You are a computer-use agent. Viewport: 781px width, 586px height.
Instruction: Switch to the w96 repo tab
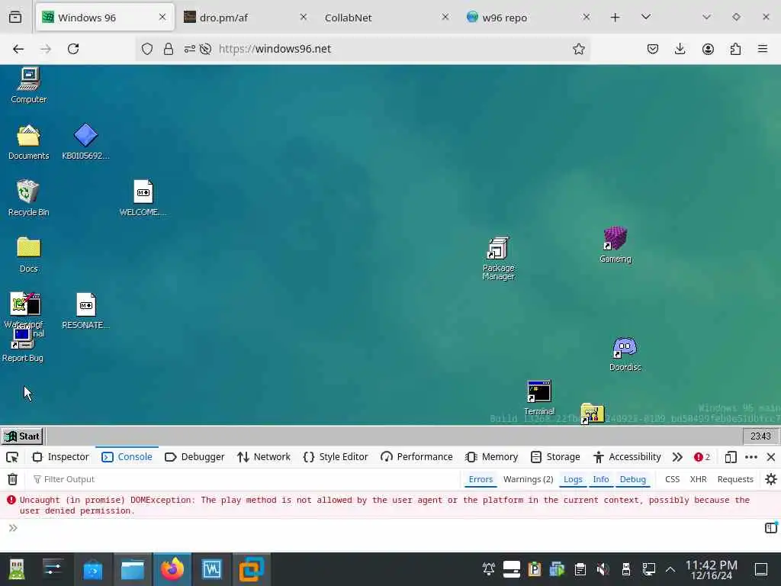tap(528, 18)
